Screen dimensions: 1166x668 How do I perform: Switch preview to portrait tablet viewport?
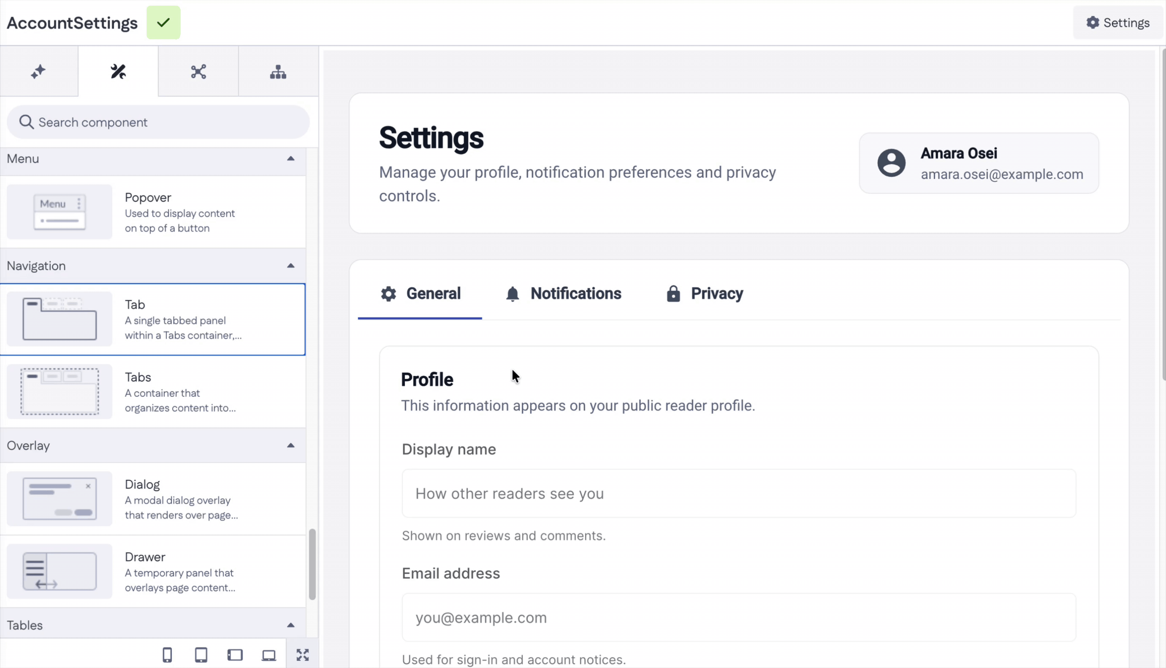pos(201,655)
